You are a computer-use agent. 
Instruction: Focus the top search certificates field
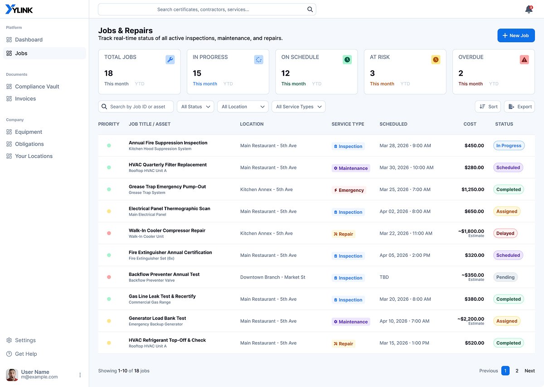207,9
